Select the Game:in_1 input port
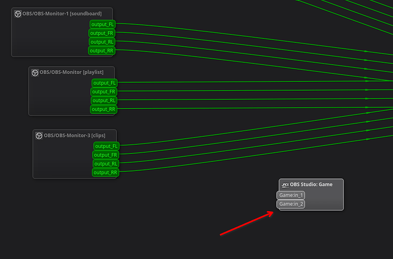Image resolution: width=393 pixels, height=259 pixels. (x=290, y=195)
